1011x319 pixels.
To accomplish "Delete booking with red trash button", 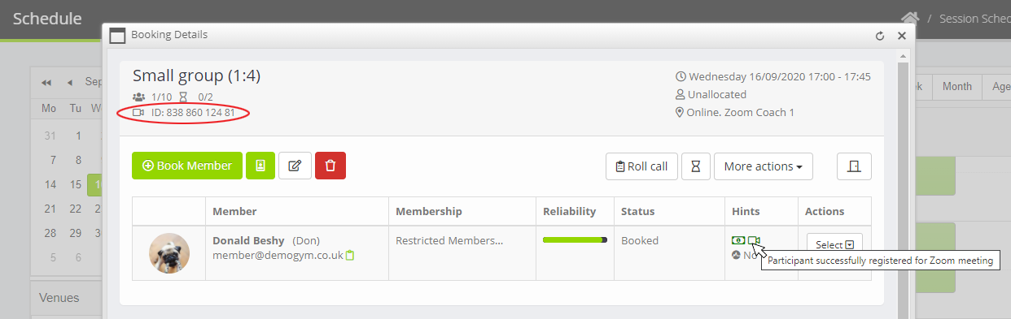I will [x=330, y=166].
